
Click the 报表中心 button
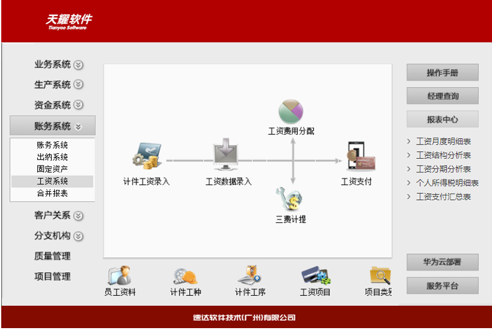pyautogui.click(x=442, y=119)
